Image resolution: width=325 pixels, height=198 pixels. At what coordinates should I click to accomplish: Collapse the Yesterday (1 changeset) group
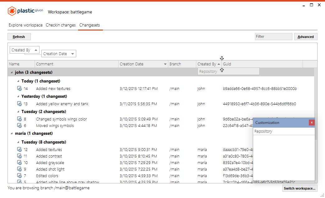pyautogui.click(x=18, y=96)
